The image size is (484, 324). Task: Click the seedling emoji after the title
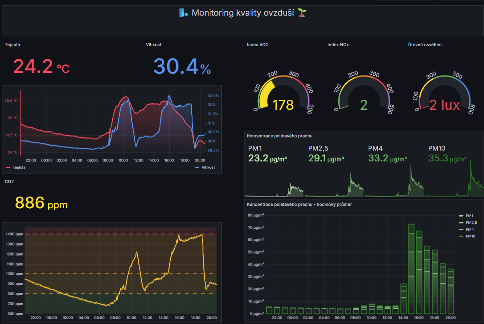coord(302,13)
